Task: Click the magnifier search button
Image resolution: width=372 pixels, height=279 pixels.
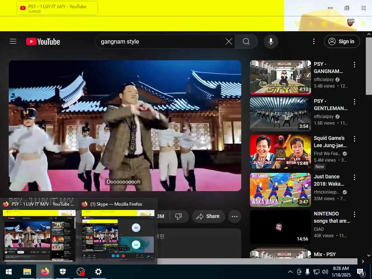Action: coord(246,41)
